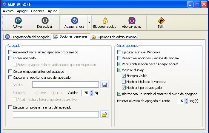Click the Abortar adm. toolbar icon

[132, 21]
